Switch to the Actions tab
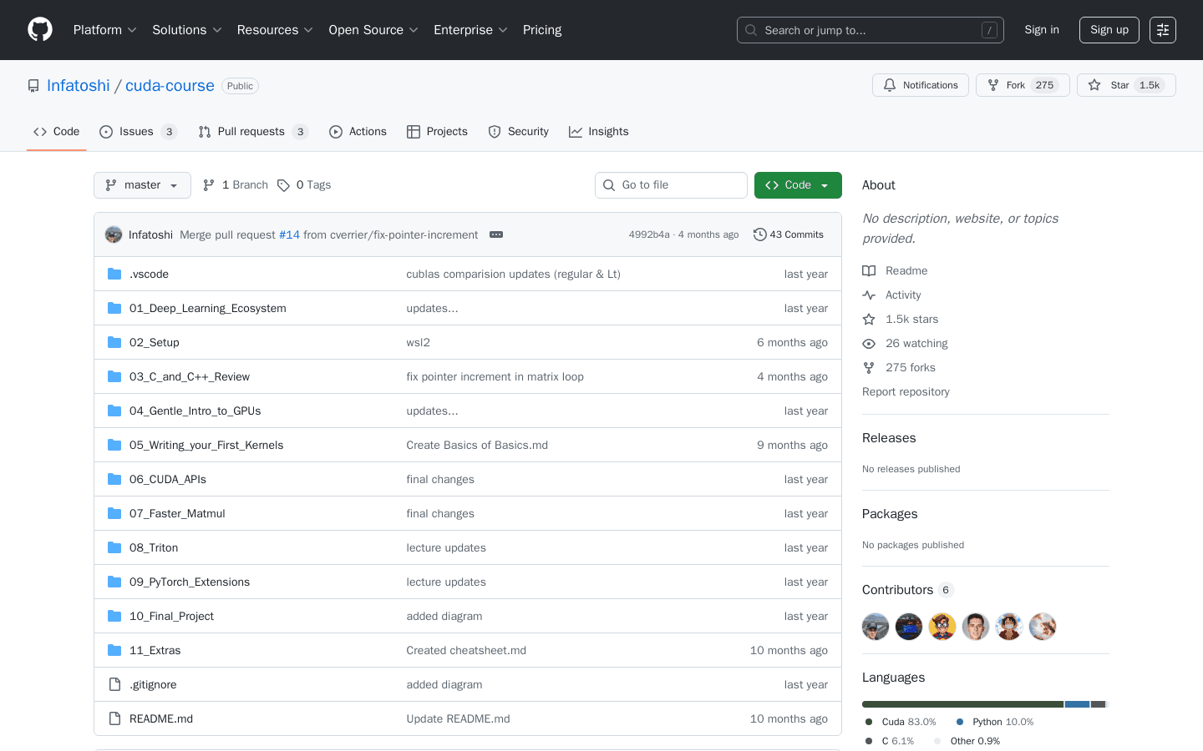The height and width of the screenshot is (751, 1203). 358,132
